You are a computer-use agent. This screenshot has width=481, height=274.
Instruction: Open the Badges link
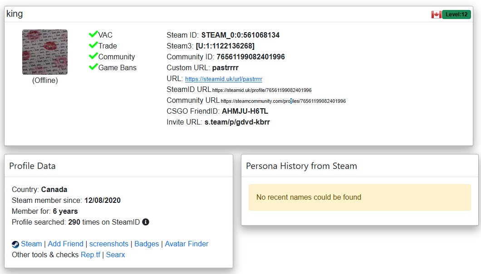[x=147, y=244]
